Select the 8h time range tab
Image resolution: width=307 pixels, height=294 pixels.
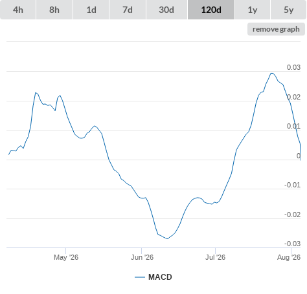pyautogui.click(x=54, y=10)
